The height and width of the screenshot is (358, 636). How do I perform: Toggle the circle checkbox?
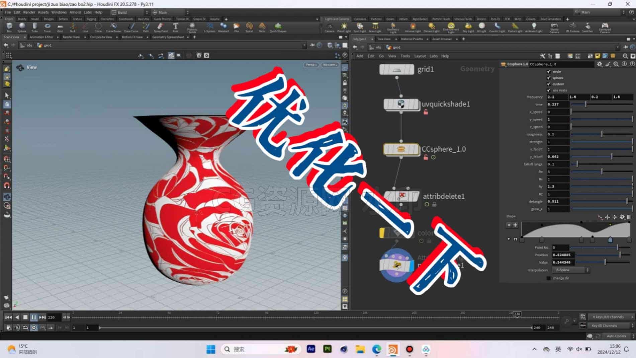(549, 72)
